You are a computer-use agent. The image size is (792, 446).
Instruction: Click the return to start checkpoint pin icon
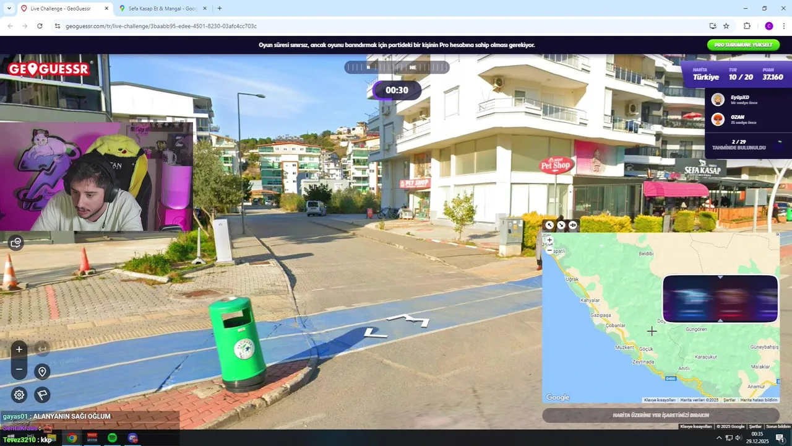pyautogui.click(x=42, y=372)
